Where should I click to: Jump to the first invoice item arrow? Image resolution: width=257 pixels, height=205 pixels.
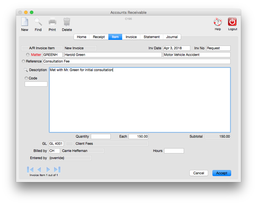30,169
